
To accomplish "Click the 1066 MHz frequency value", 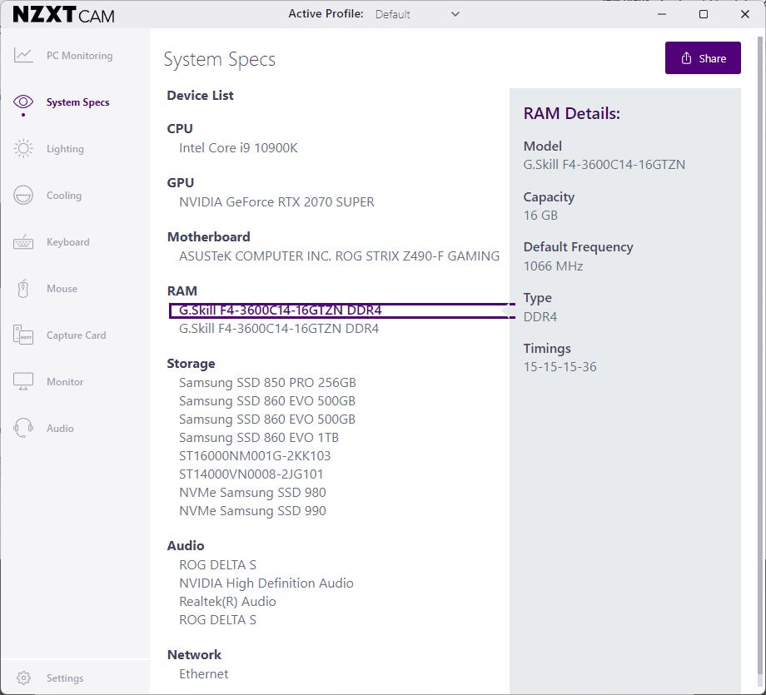I will coord(553,266).
